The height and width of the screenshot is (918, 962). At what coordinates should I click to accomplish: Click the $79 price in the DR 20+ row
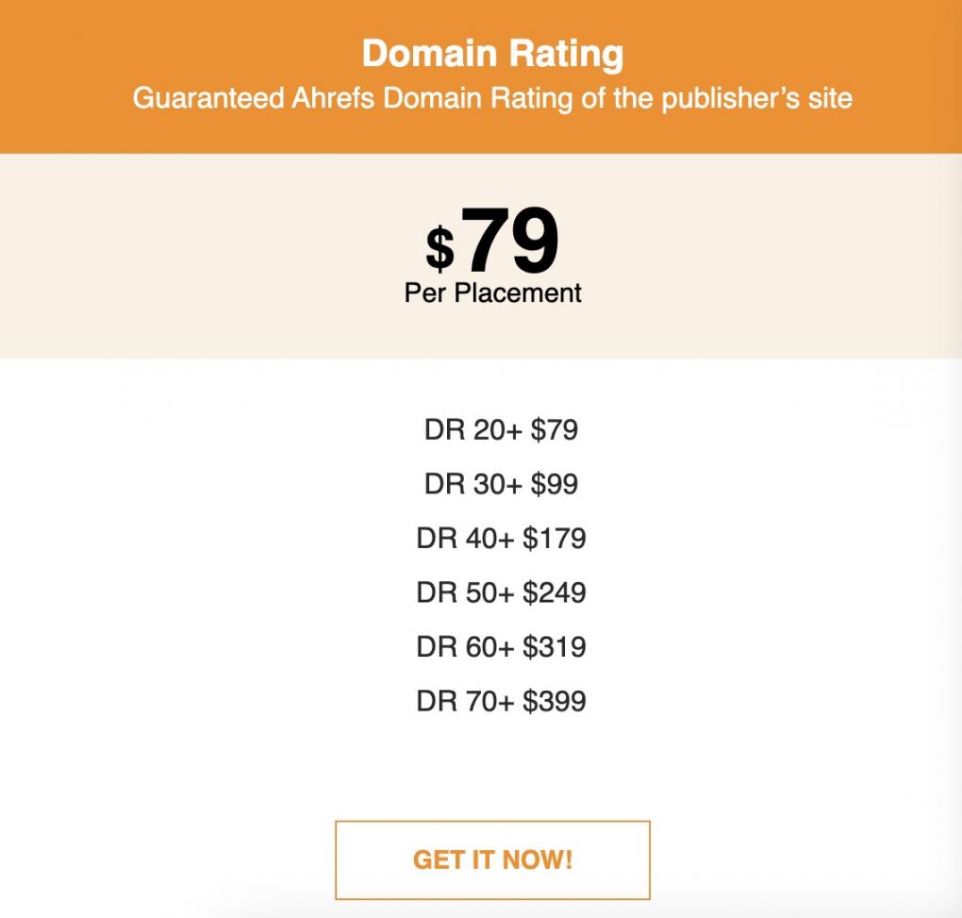(x=555, y=431)
